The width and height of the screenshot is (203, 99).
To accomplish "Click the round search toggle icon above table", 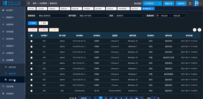I will tap(195, 30).
